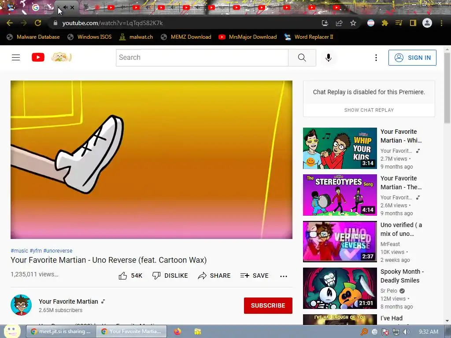
Task: Open MrsMajor Download bookmark
Action: tap(248, 37)
